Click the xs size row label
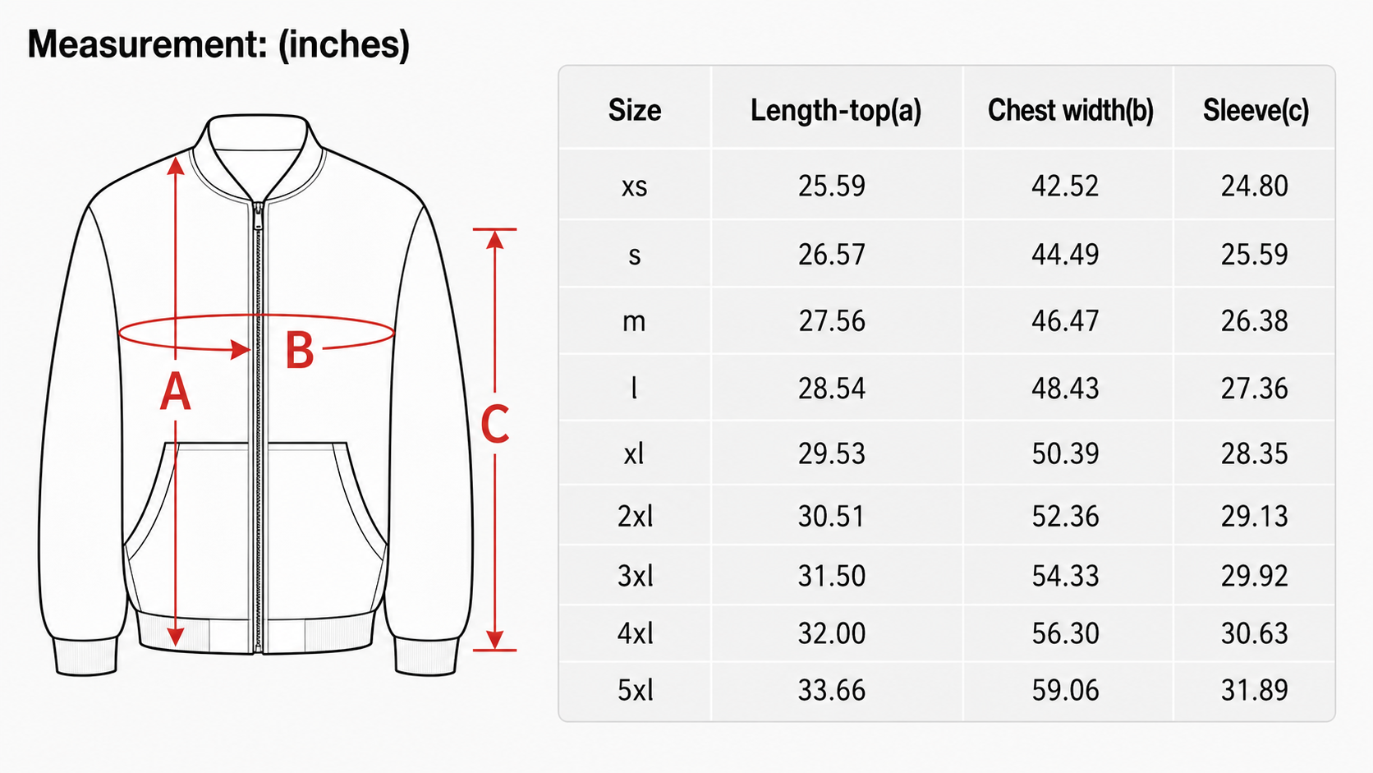This screenshot has width=1373, height=773. tap(634, 186)
